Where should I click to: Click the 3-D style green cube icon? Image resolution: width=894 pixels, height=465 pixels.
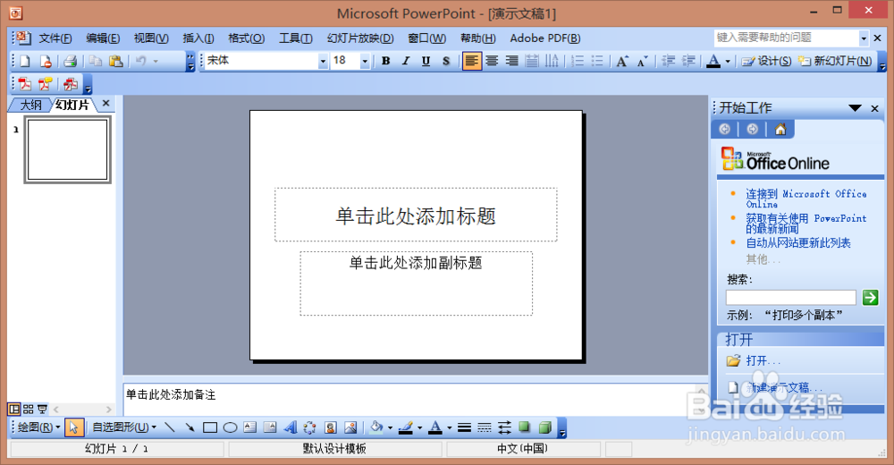pyautogui.click(x=545, y=427)
